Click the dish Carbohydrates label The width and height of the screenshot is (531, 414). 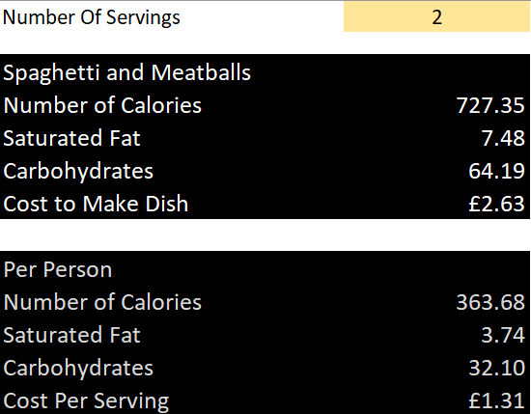(78, 171)
